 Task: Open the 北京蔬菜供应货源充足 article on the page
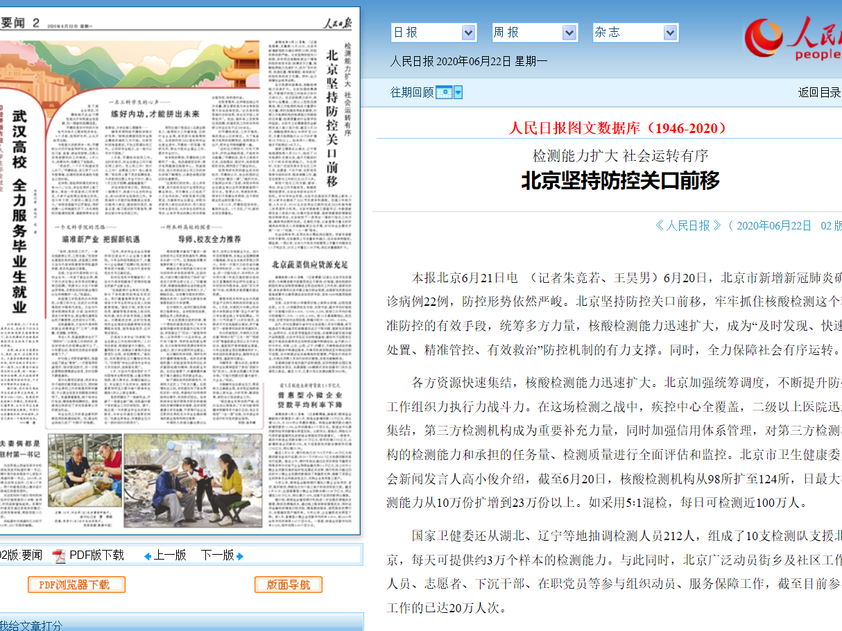tap(309, 265)
